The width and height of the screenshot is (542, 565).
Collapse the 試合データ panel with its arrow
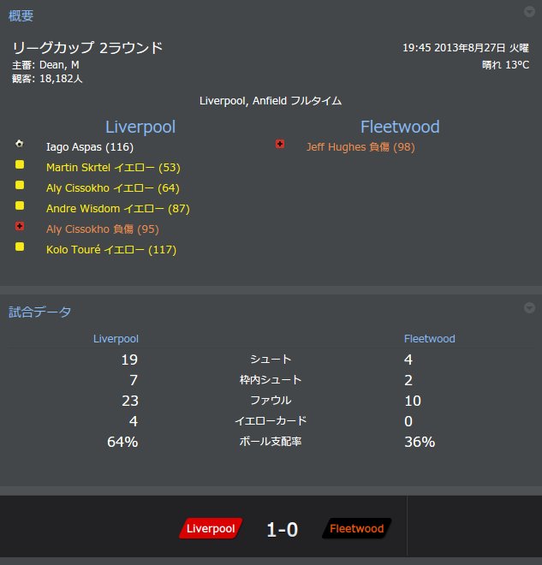click(529, 307)
